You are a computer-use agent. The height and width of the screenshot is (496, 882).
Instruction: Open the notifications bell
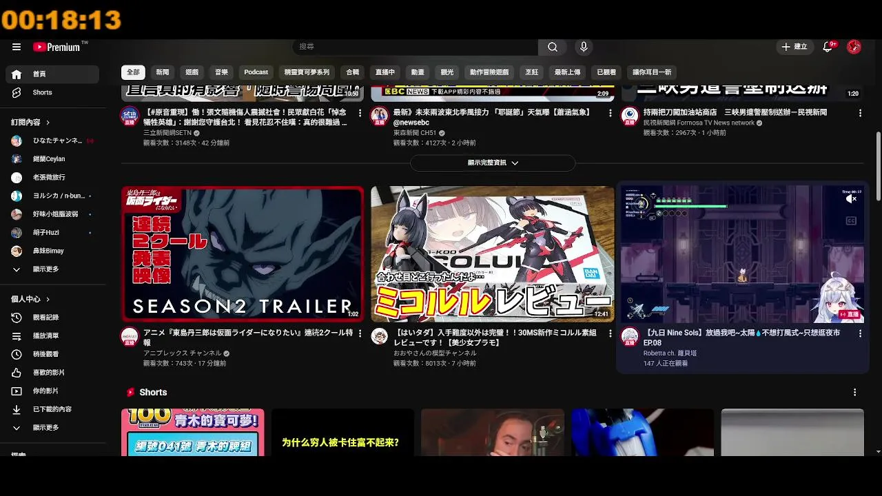[x=829, y=47]
